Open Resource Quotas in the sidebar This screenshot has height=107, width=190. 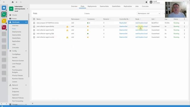coord(18,61)
